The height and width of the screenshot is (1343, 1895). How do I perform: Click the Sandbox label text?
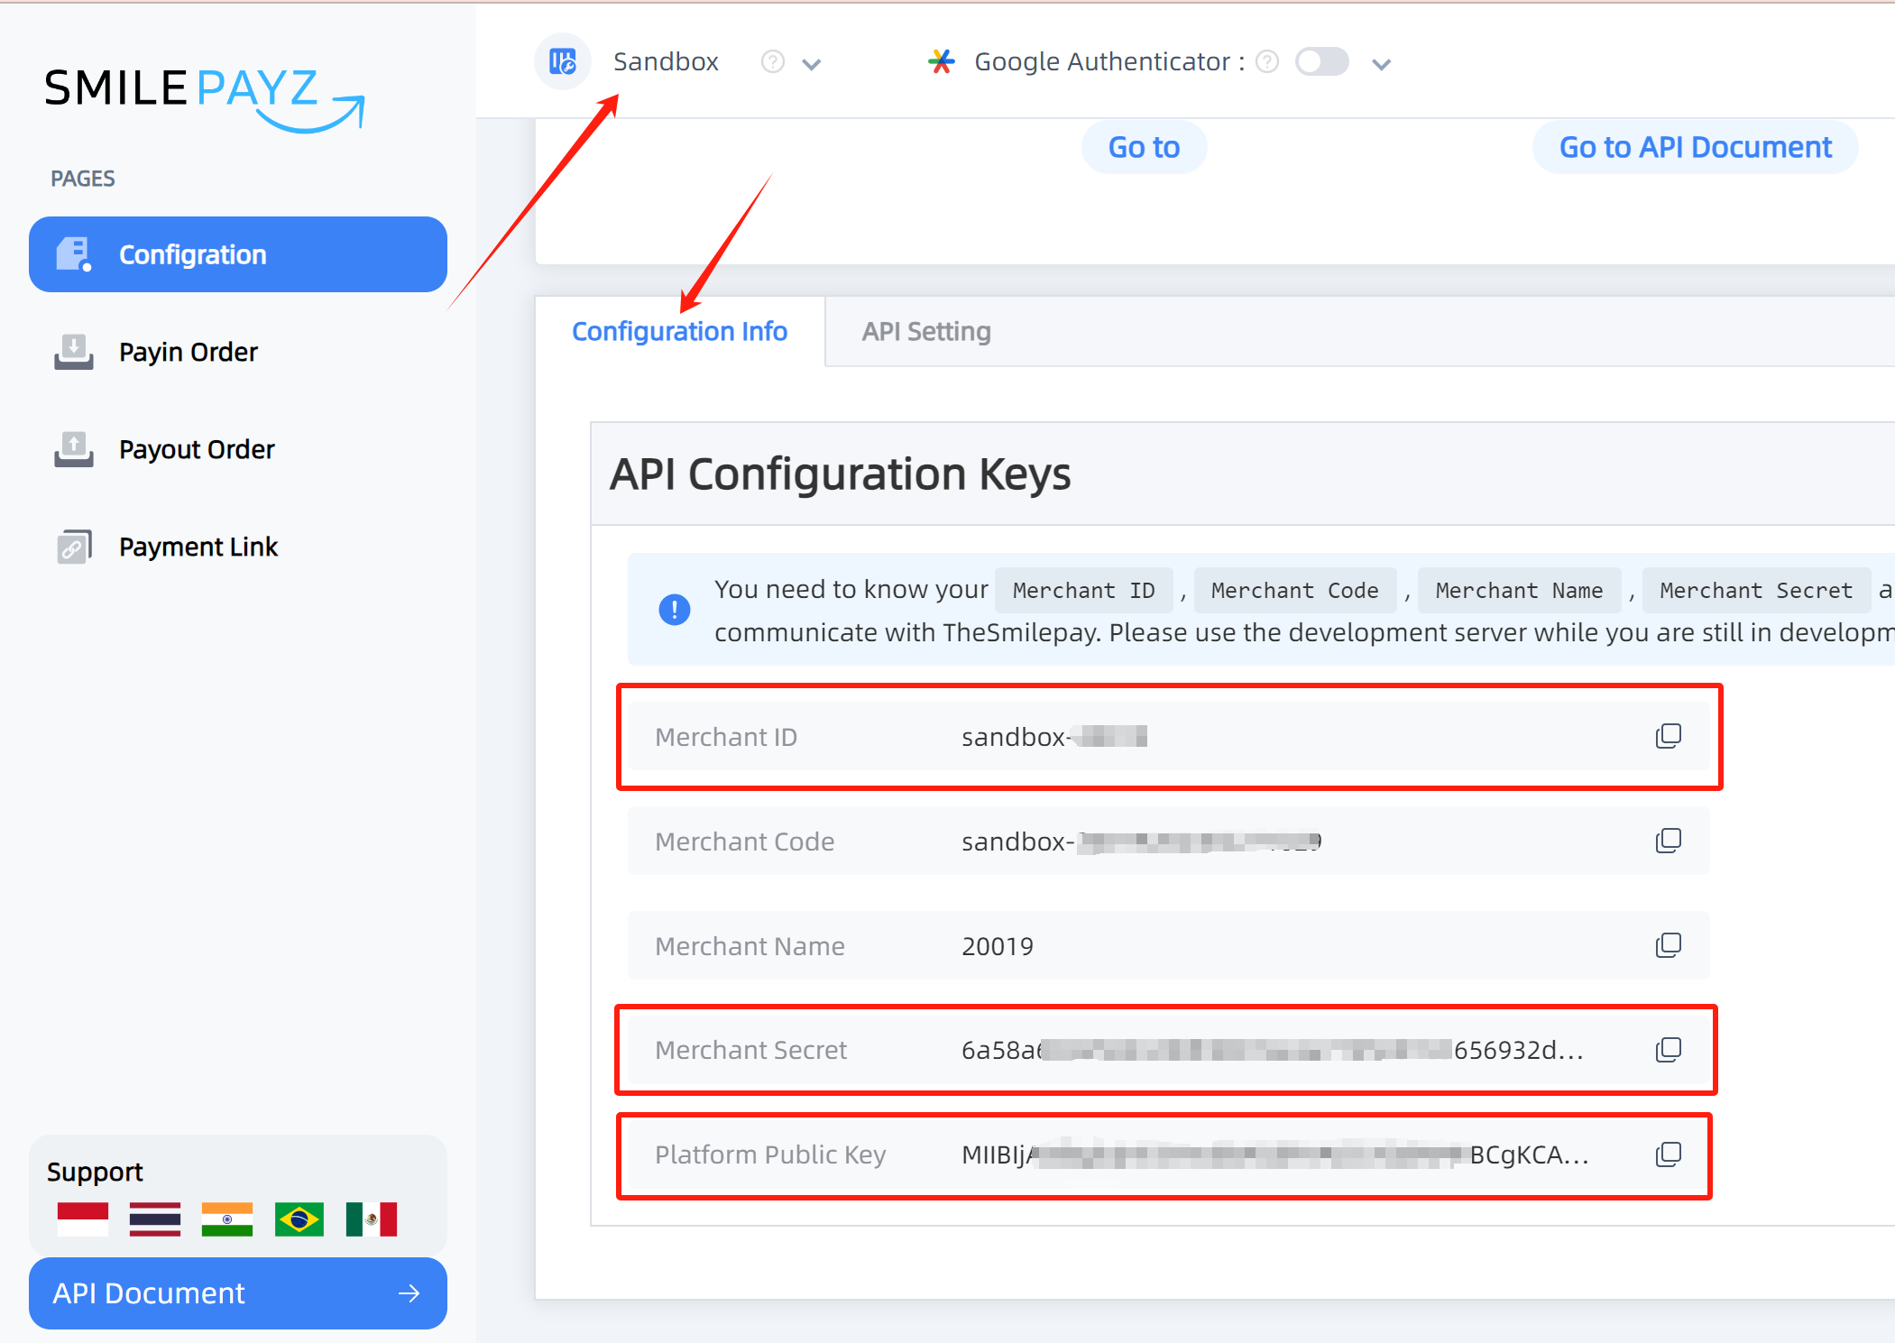666,61
